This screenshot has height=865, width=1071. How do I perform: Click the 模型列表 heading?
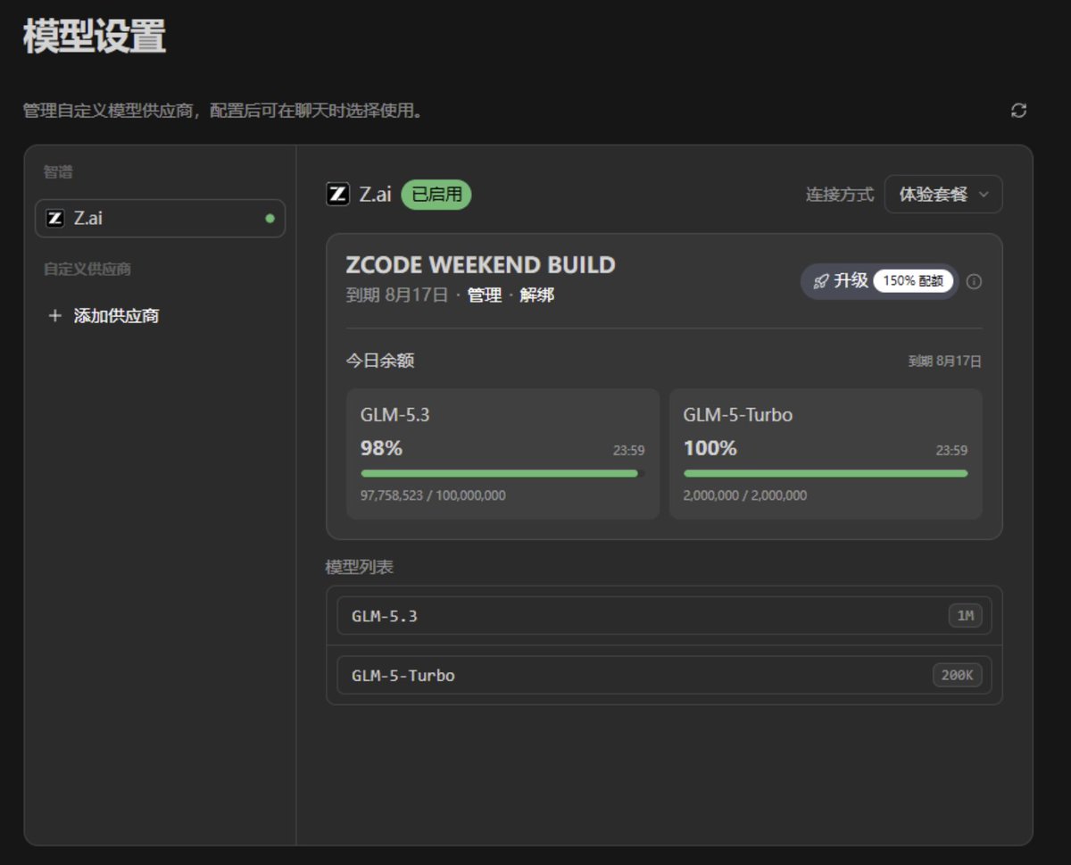tap(359, 567)
